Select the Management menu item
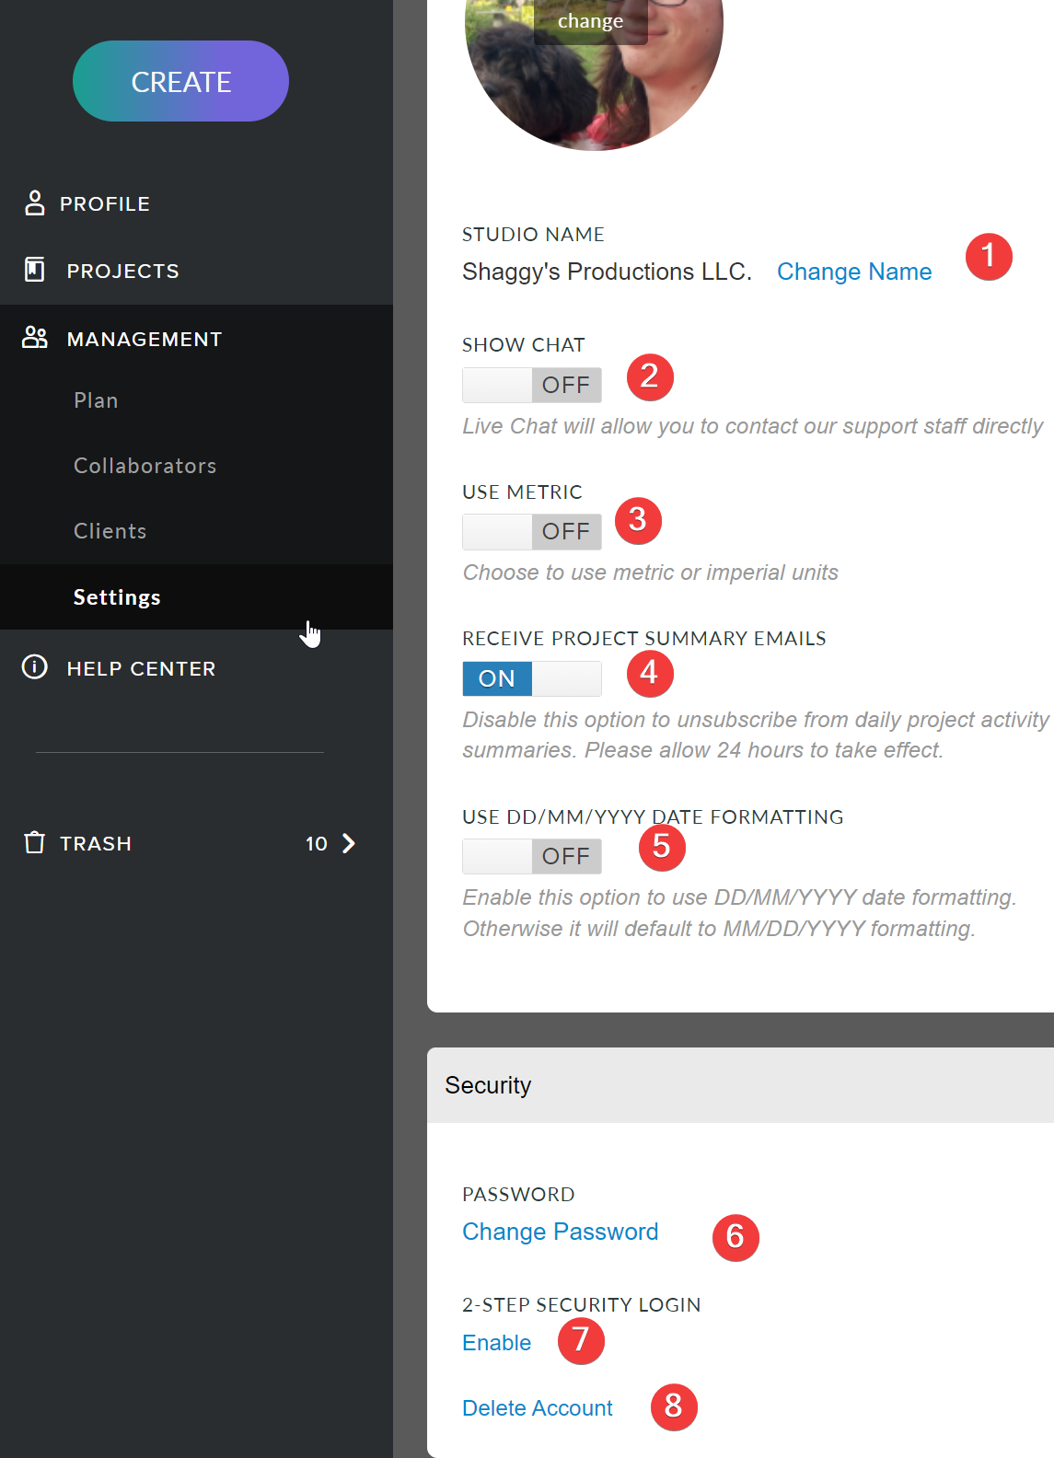 [x=145, y=340]
